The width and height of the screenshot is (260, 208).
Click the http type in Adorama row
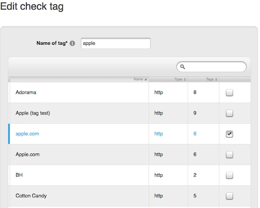coord(159,92)
